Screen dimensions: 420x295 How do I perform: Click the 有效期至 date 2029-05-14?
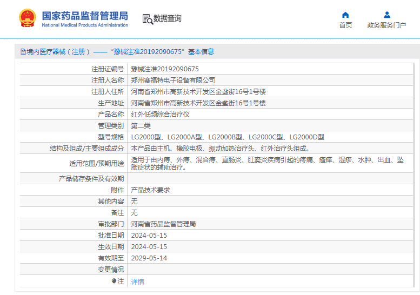[149, 258]
